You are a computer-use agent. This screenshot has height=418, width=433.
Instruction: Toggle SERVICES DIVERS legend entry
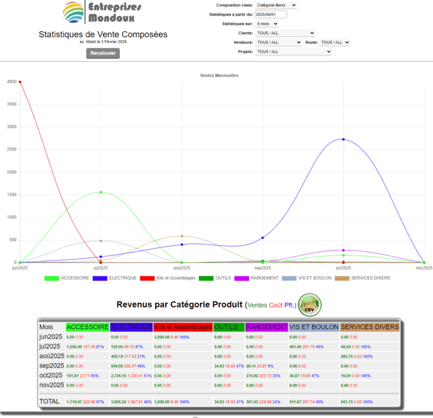pos(363,278)
